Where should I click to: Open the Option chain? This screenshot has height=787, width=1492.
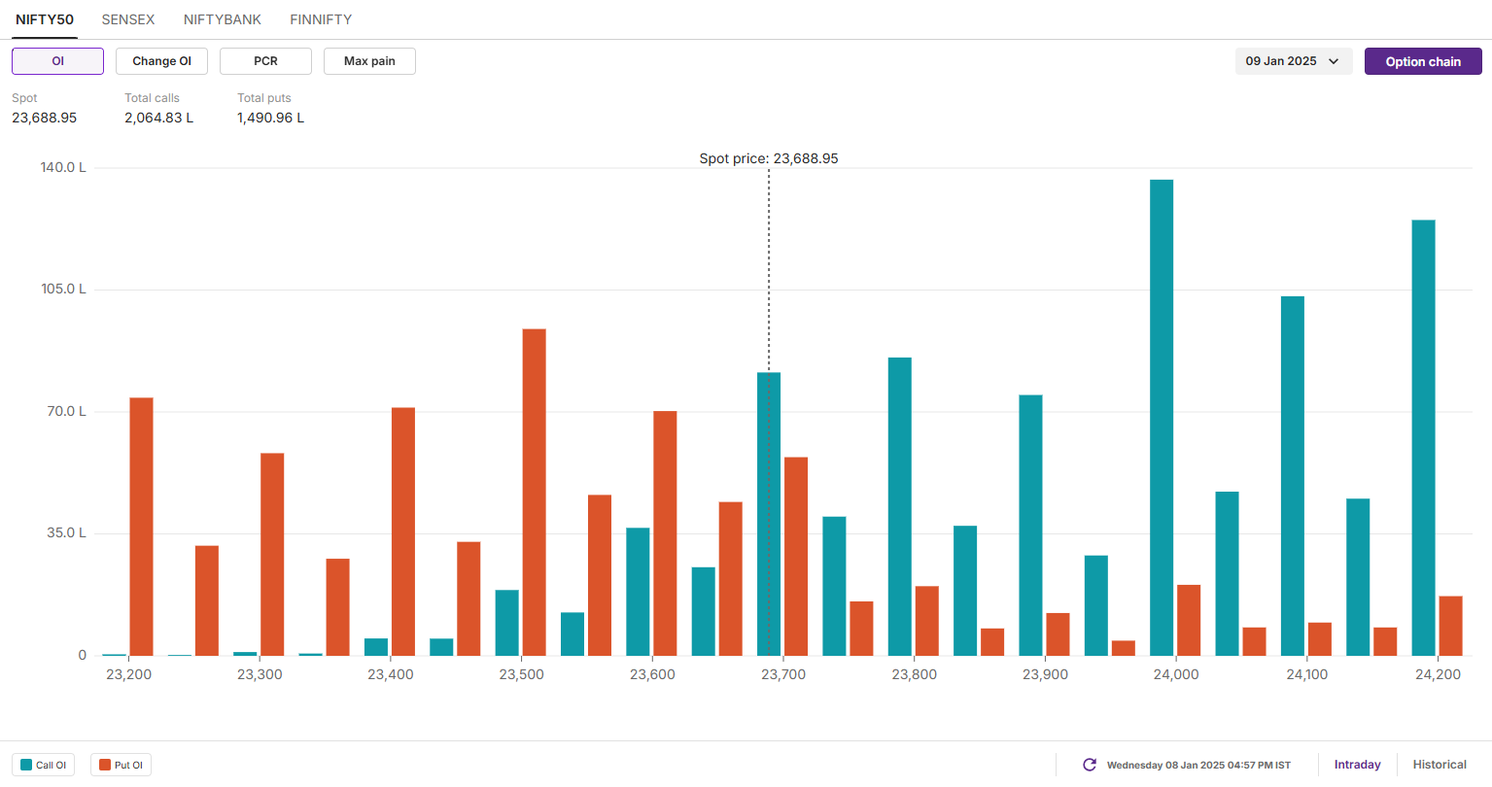coord(1423,61)
